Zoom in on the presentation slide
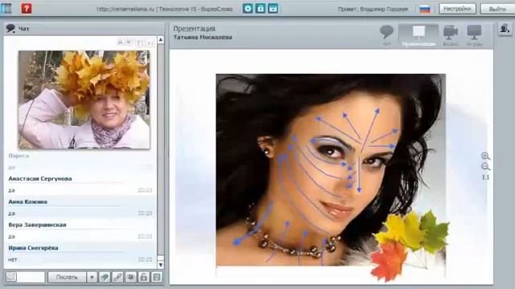 pos(485,156)
